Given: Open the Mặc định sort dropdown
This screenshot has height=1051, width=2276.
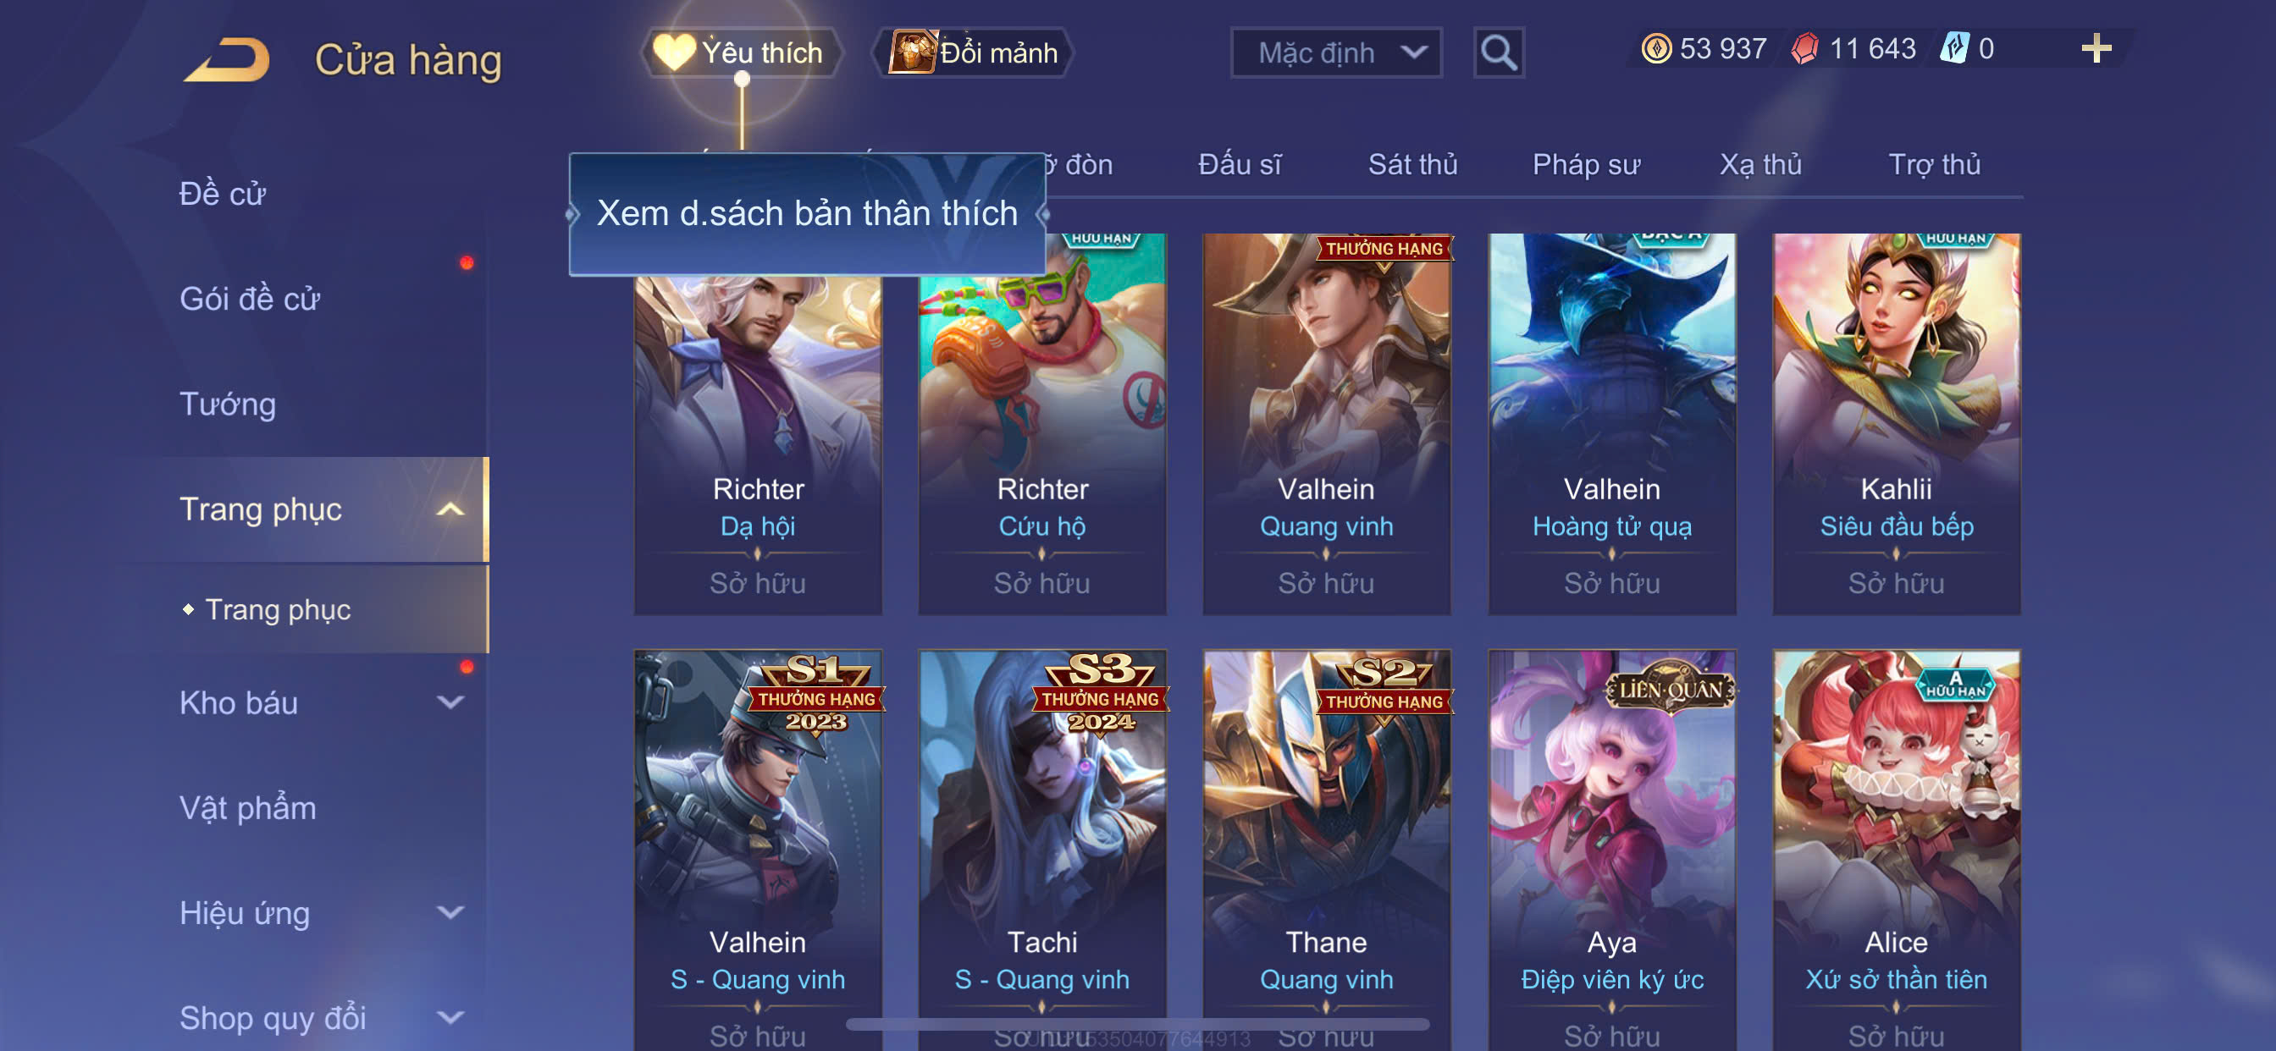Looking at the screenshot, I should tap(1336, 53).
